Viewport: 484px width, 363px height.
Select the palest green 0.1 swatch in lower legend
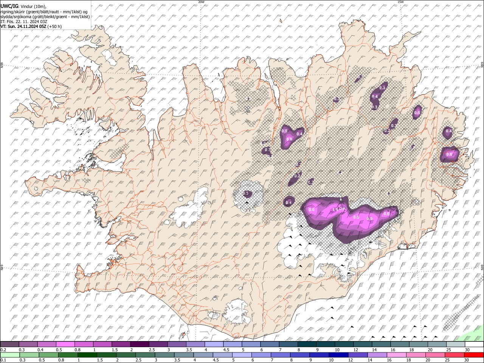tap(9, 355)
